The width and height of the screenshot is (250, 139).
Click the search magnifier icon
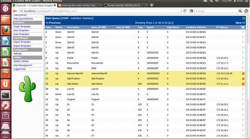click(x=240, y=11)
